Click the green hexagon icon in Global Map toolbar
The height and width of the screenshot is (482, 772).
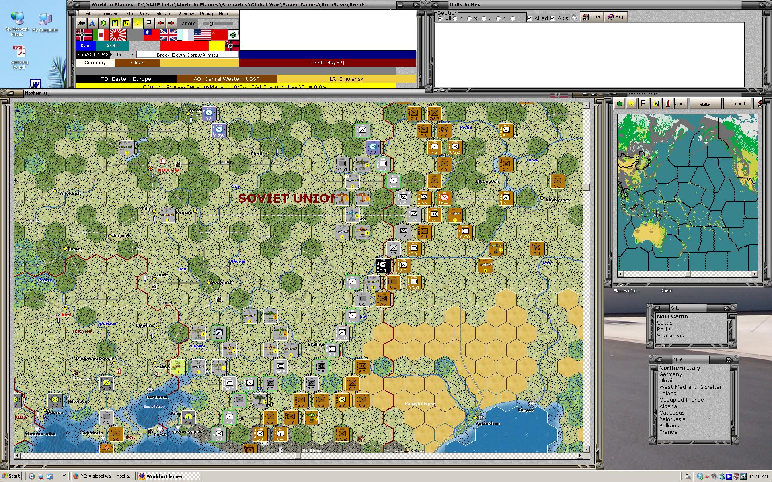tap(620, 104)
